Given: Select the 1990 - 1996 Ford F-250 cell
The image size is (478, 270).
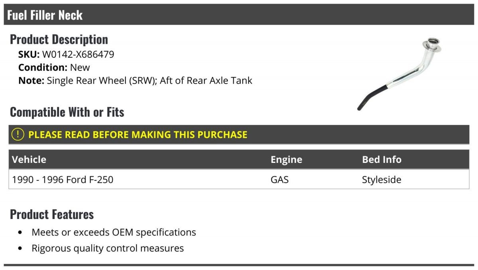Looking at the screenshot, I should 63,180.
